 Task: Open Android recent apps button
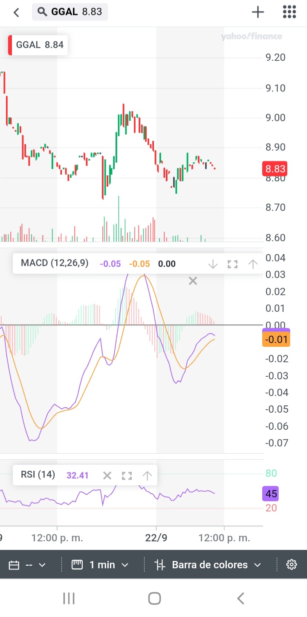(x=69, y=598)
